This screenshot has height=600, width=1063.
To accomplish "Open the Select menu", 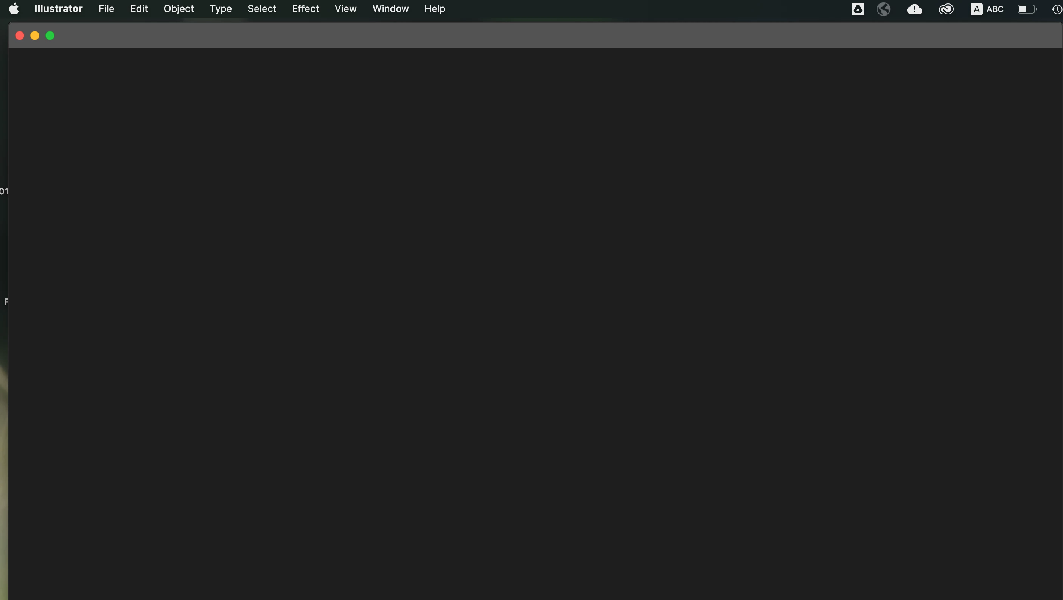I will click(262, 9).
